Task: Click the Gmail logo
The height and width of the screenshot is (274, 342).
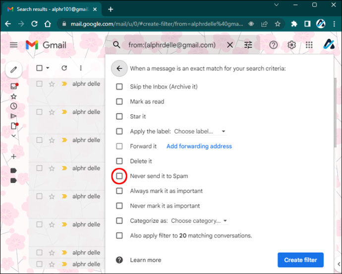Action: coord(46,45)
